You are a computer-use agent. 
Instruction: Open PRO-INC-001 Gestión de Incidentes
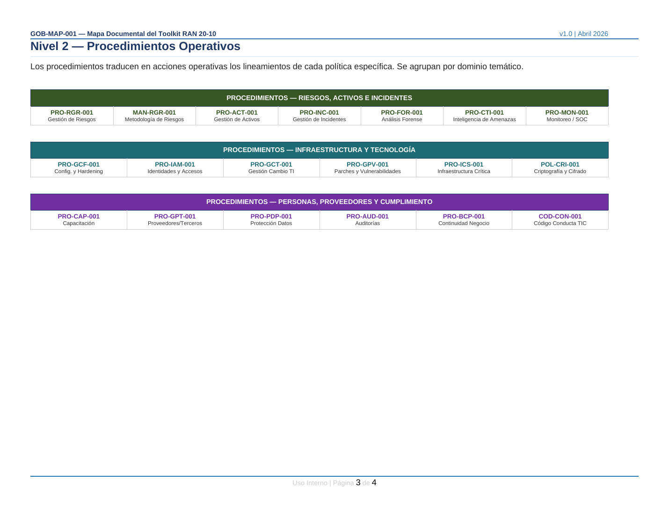coord(320,116)
